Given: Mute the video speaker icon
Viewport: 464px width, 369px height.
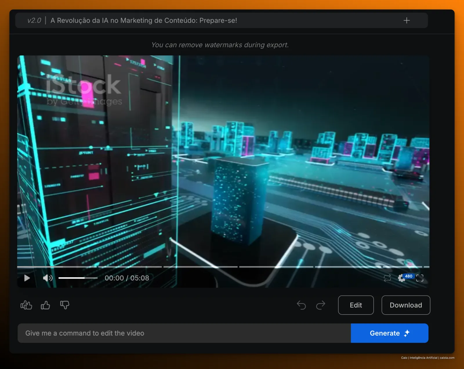Looking at the screenshot, I should point(48,278).
